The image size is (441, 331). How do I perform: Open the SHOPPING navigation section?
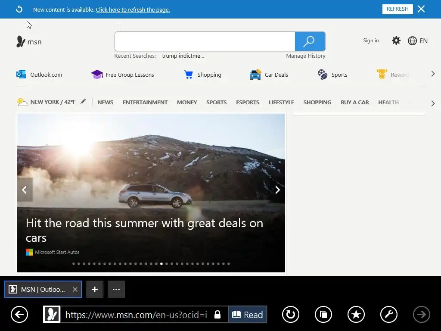[317, 103]
